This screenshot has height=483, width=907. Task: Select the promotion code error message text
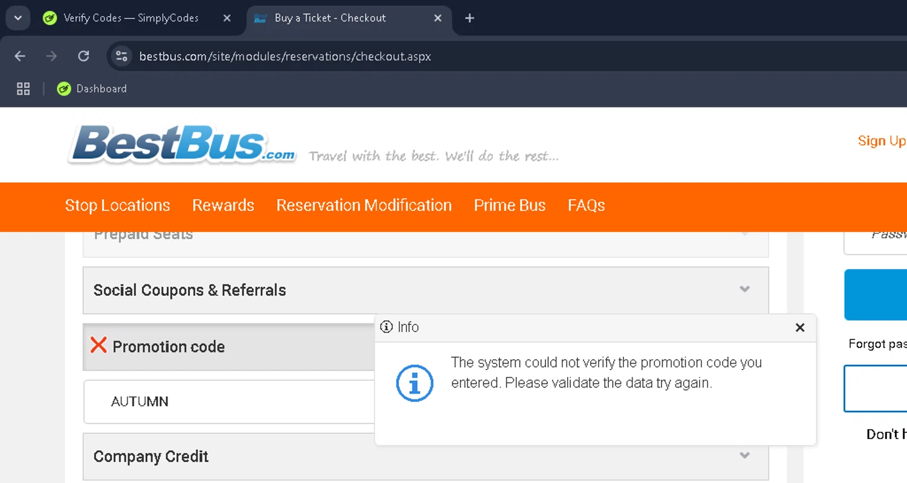(606, 373)
